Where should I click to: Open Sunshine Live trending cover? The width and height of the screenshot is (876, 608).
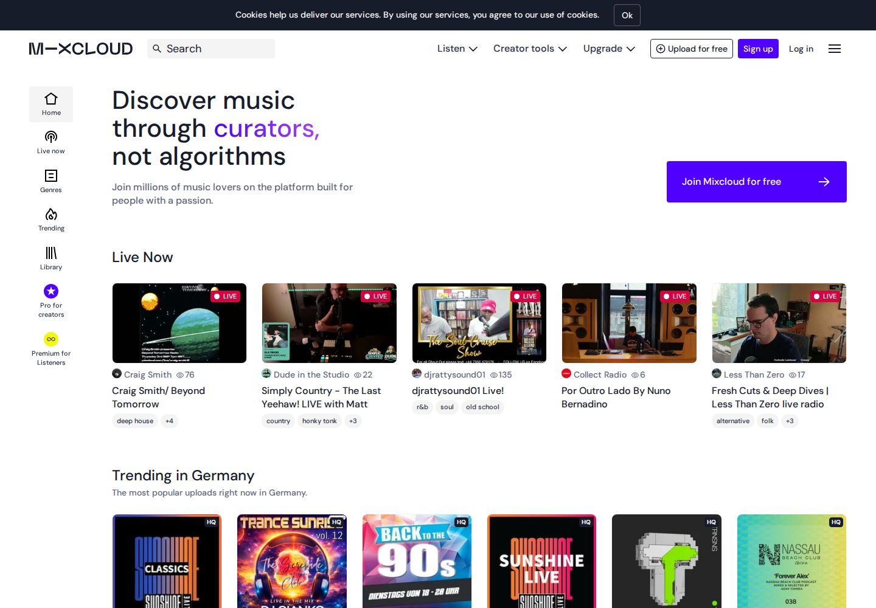pos(541,561)
